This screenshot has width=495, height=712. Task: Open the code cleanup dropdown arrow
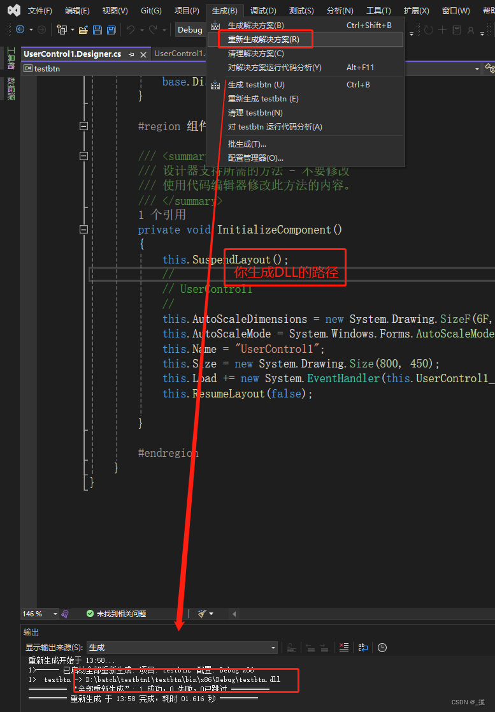coord(212,614)
